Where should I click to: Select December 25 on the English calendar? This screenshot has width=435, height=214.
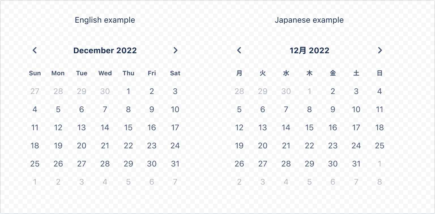pyautogui.click(x=35, y=164)
